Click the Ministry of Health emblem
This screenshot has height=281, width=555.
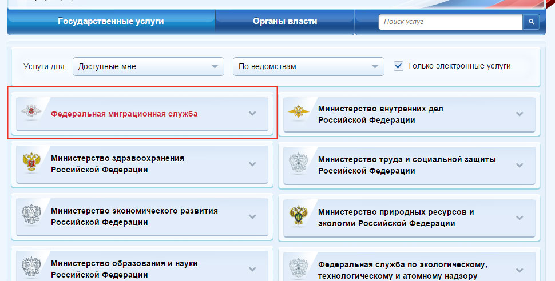(31, 163)
